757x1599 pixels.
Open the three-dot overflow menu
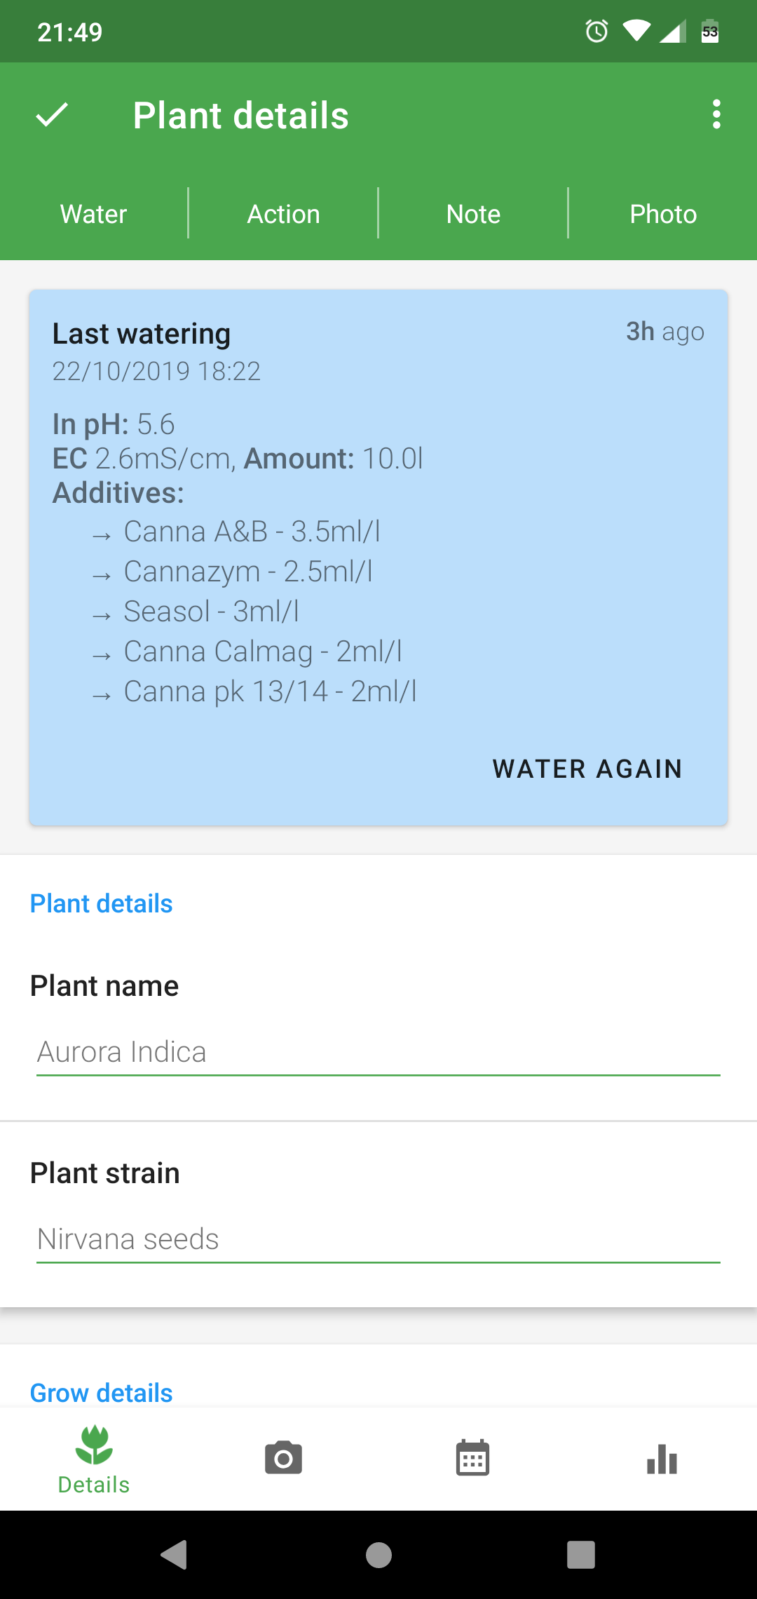click(x=716, y=114)
